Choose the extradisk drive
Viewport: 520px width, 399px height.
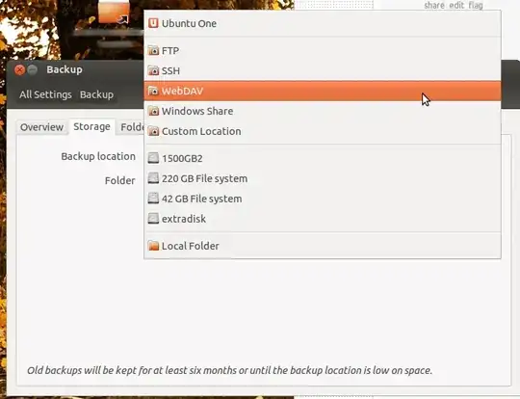[x=323, y=219]
